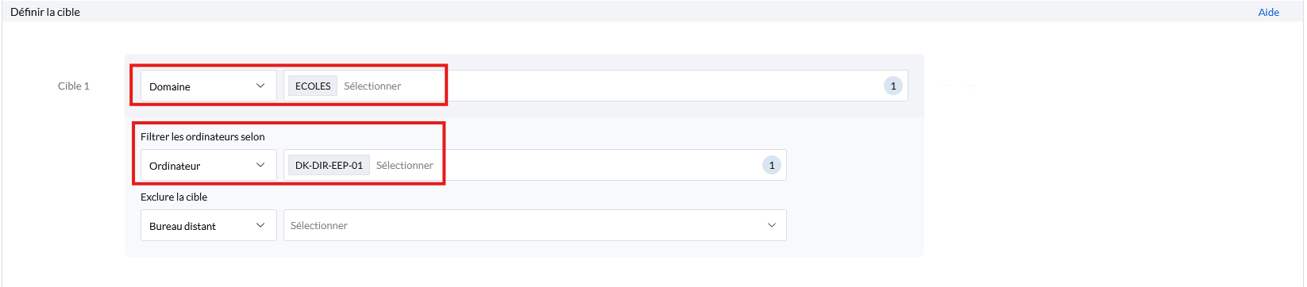Open the Domaine target type dropdown
This screenshot has width=1307, height=287.
pyautogui.click(x=209, y=86)
